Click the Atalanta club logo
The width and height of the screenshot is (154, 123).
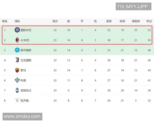pos(17,90)
